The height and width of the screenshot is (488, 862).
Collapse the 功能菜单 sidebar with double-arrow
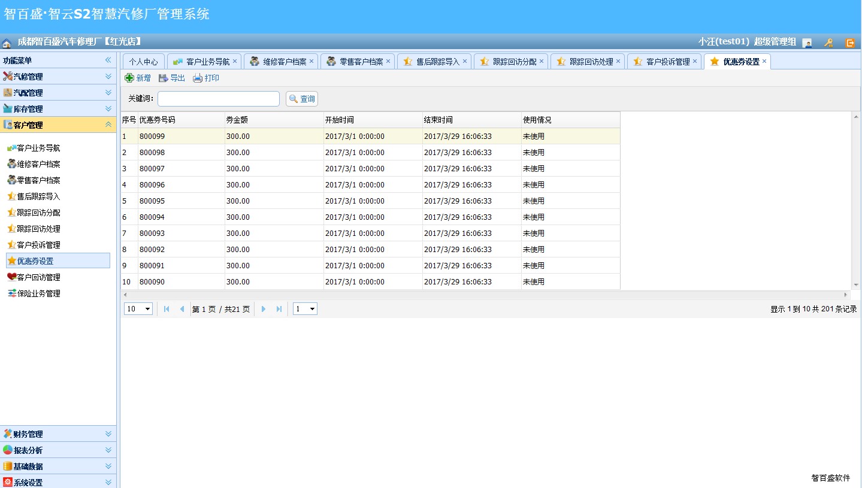pyautogui.click(x=108, y=60)
